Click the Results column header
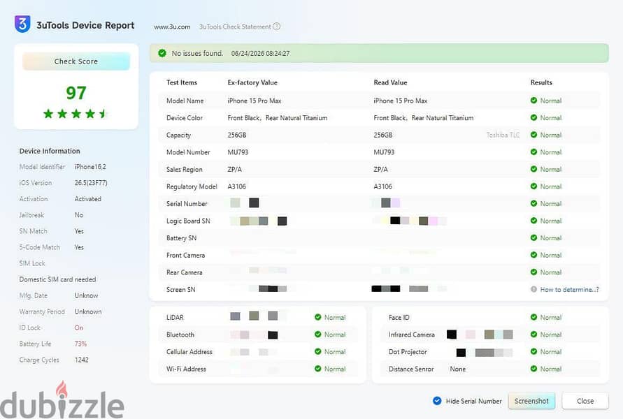The image size is (623, 419). tap(541, 82)
